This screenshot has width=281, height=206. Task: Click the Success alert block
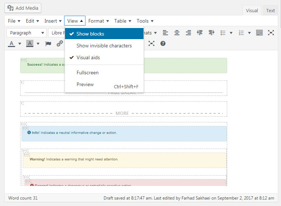tap(123, 65)
